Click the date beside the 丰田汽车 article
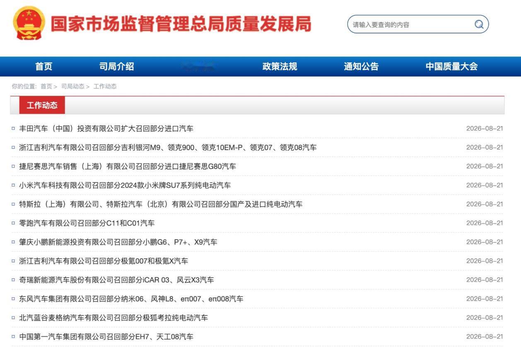 click(x=485, y=129)
